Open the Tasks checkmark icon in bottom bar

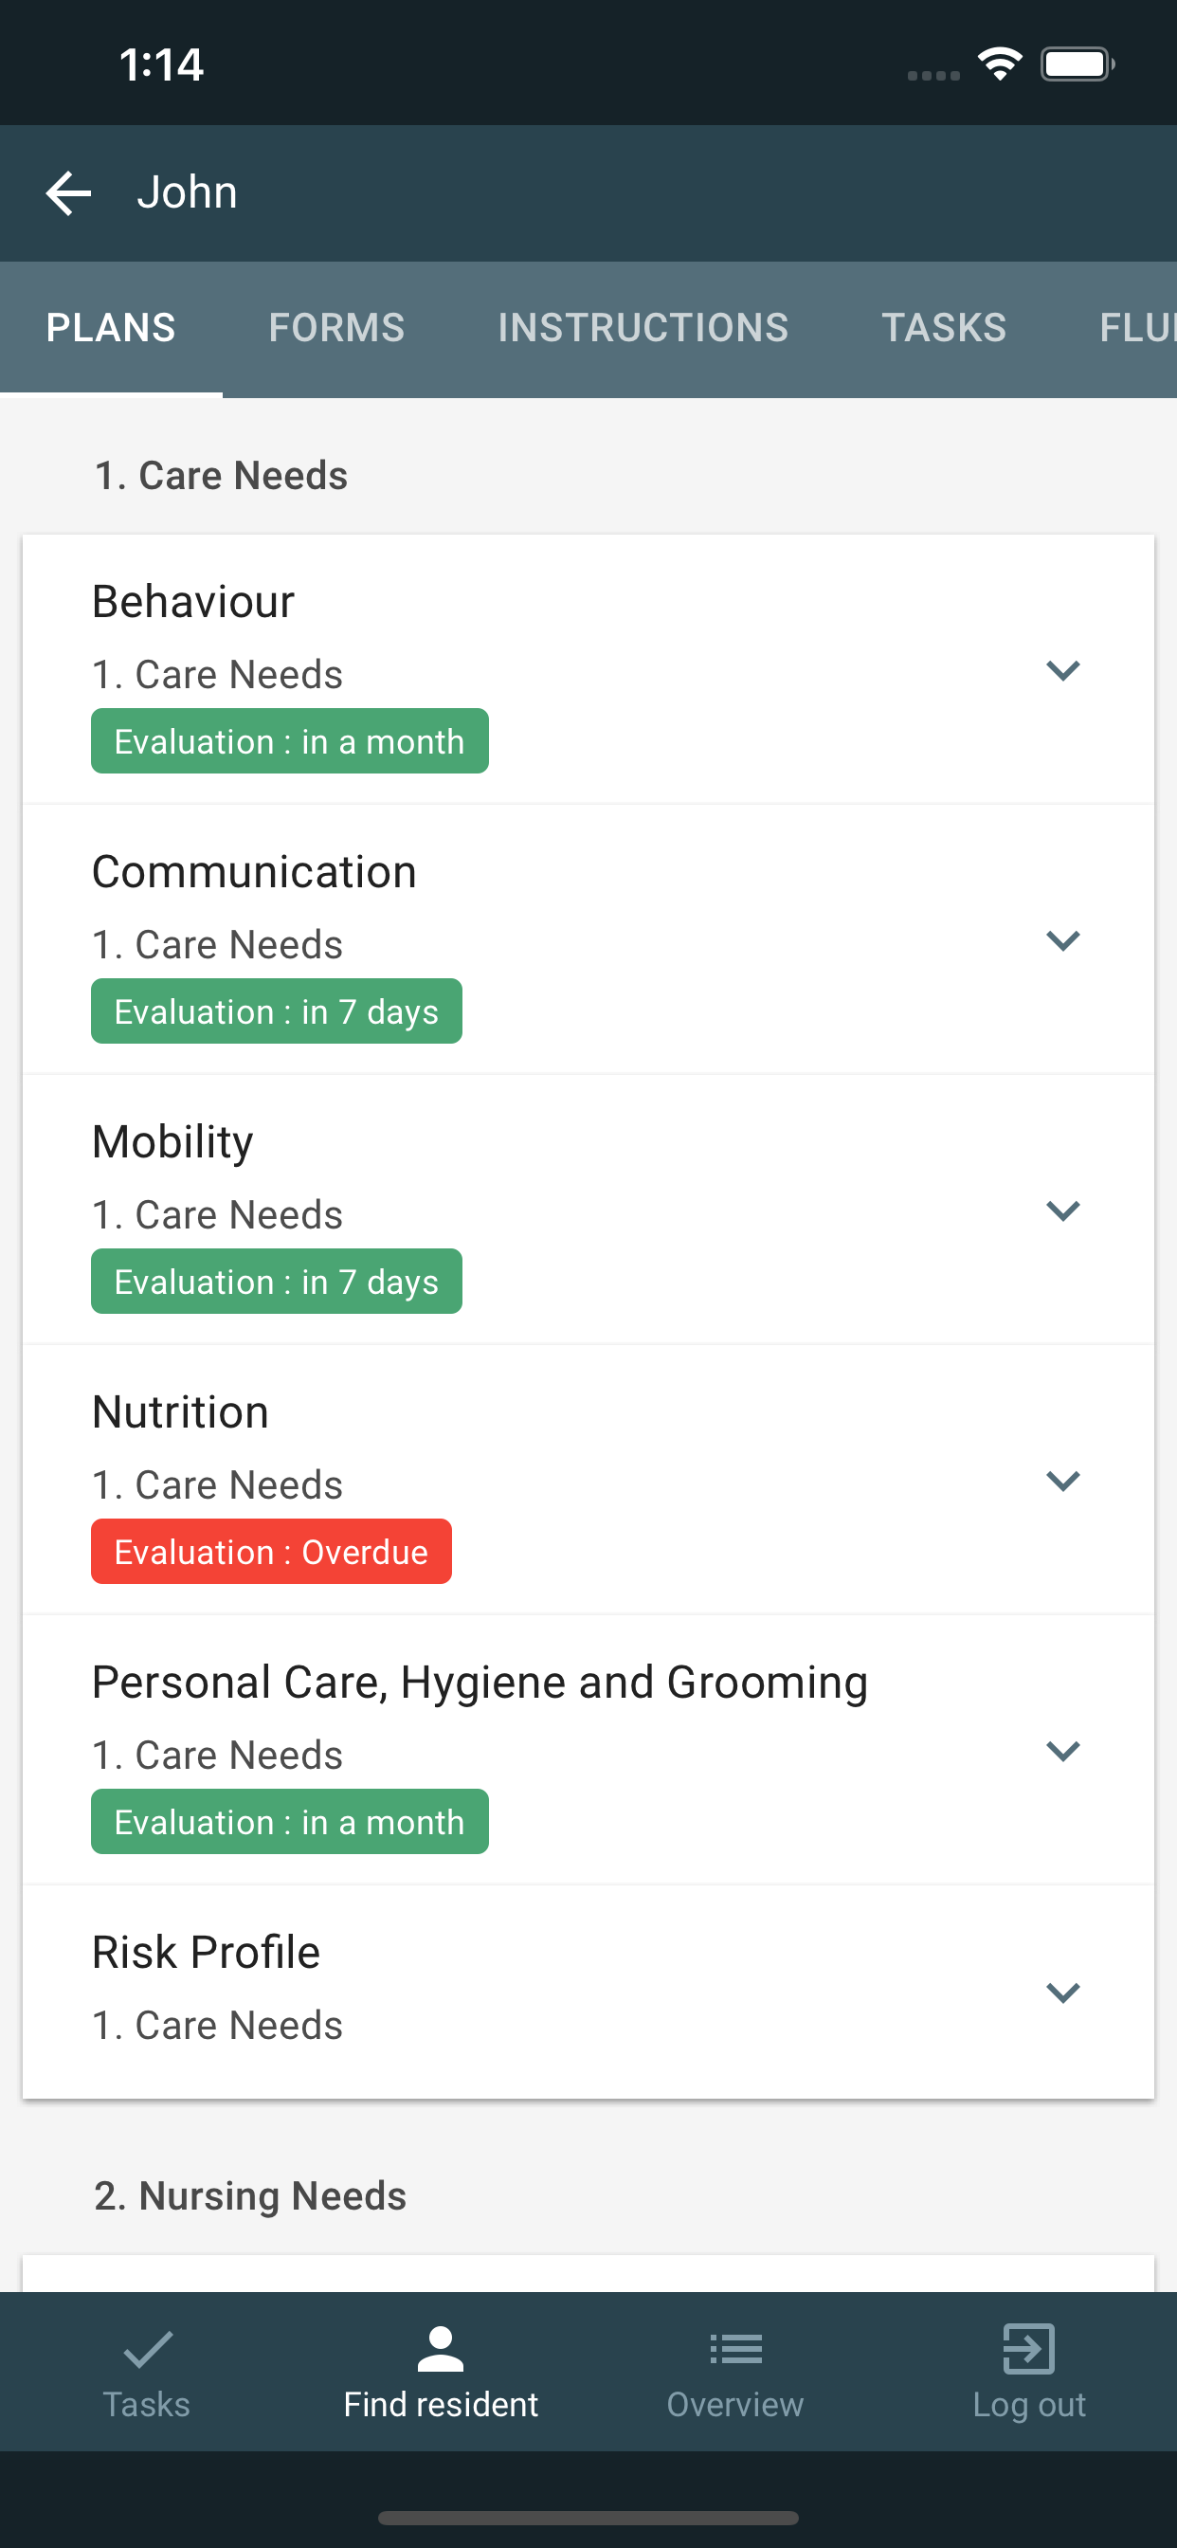point(148,2349)
